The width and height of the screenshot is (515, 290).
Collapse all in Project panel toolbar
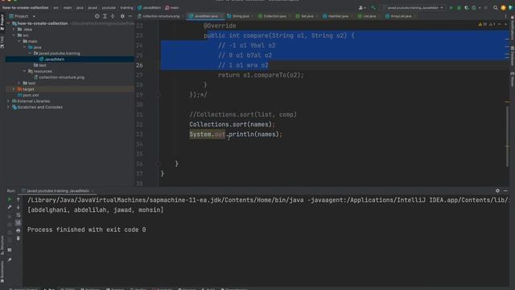(113, 16)
